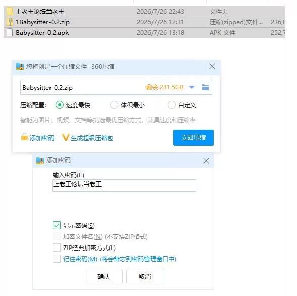Viewport: 297px width, 296px height.
Task: Click the orange V super-compress icon
Action: coord(66,137)
